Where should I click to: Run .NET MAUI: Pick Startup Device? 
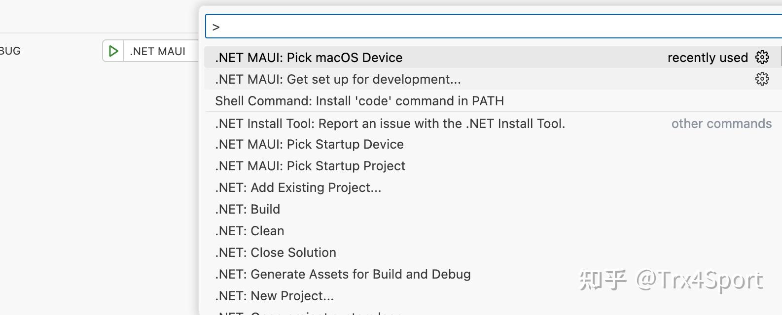tap(309, 144)
